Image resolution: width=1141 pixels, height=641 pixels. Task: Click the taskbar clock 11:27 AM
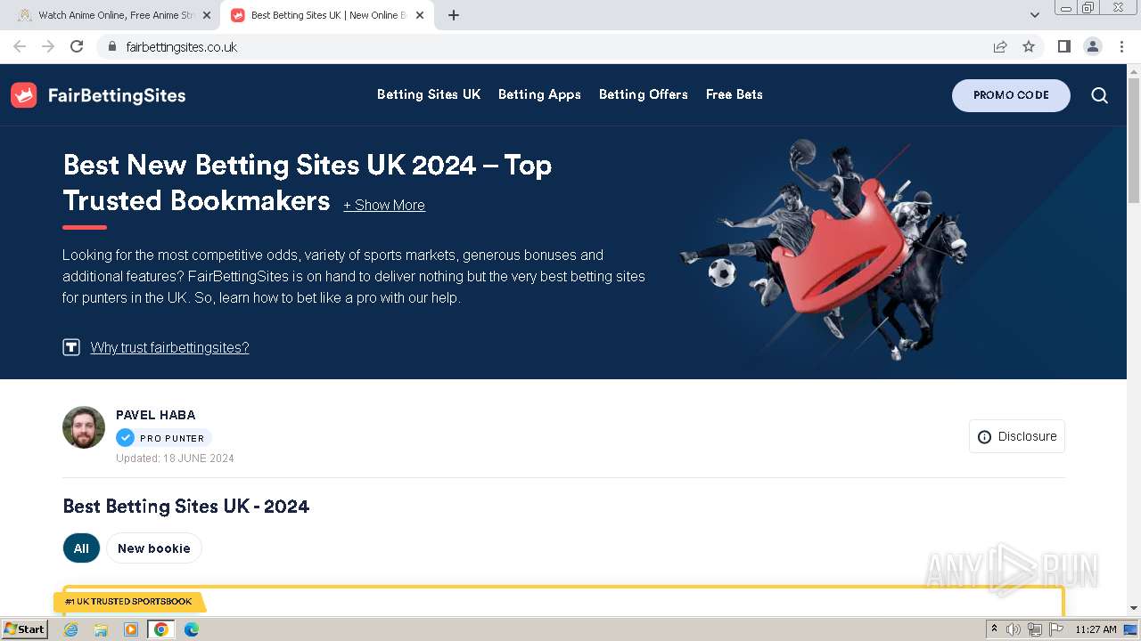point(1096,629)
